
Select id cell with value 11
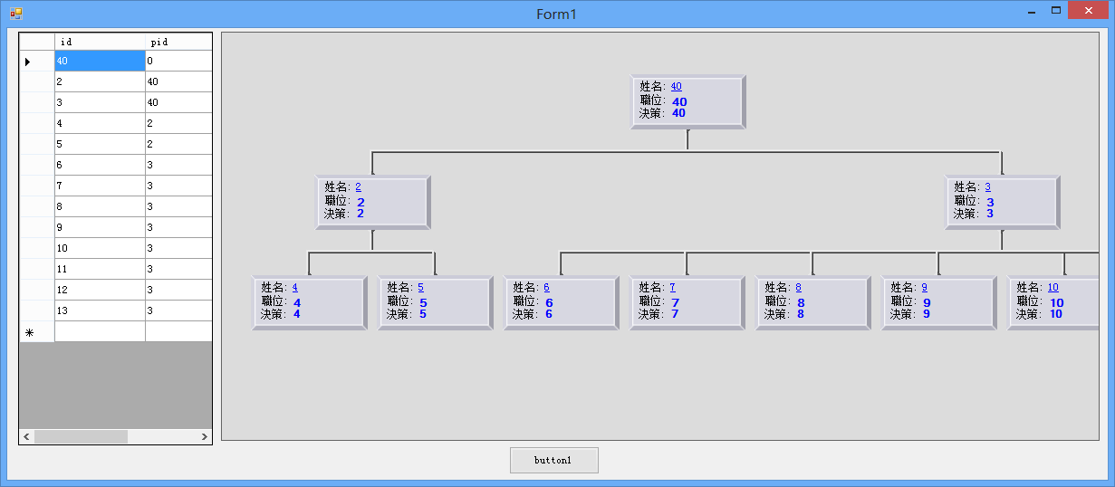(x=100, y=269)
